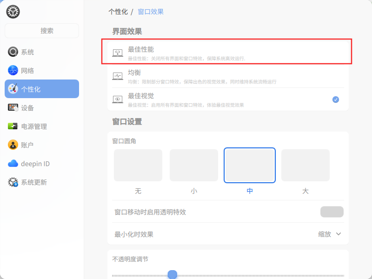
Task: Click the 搜索 search field
Action: click(x=42, y=31)
